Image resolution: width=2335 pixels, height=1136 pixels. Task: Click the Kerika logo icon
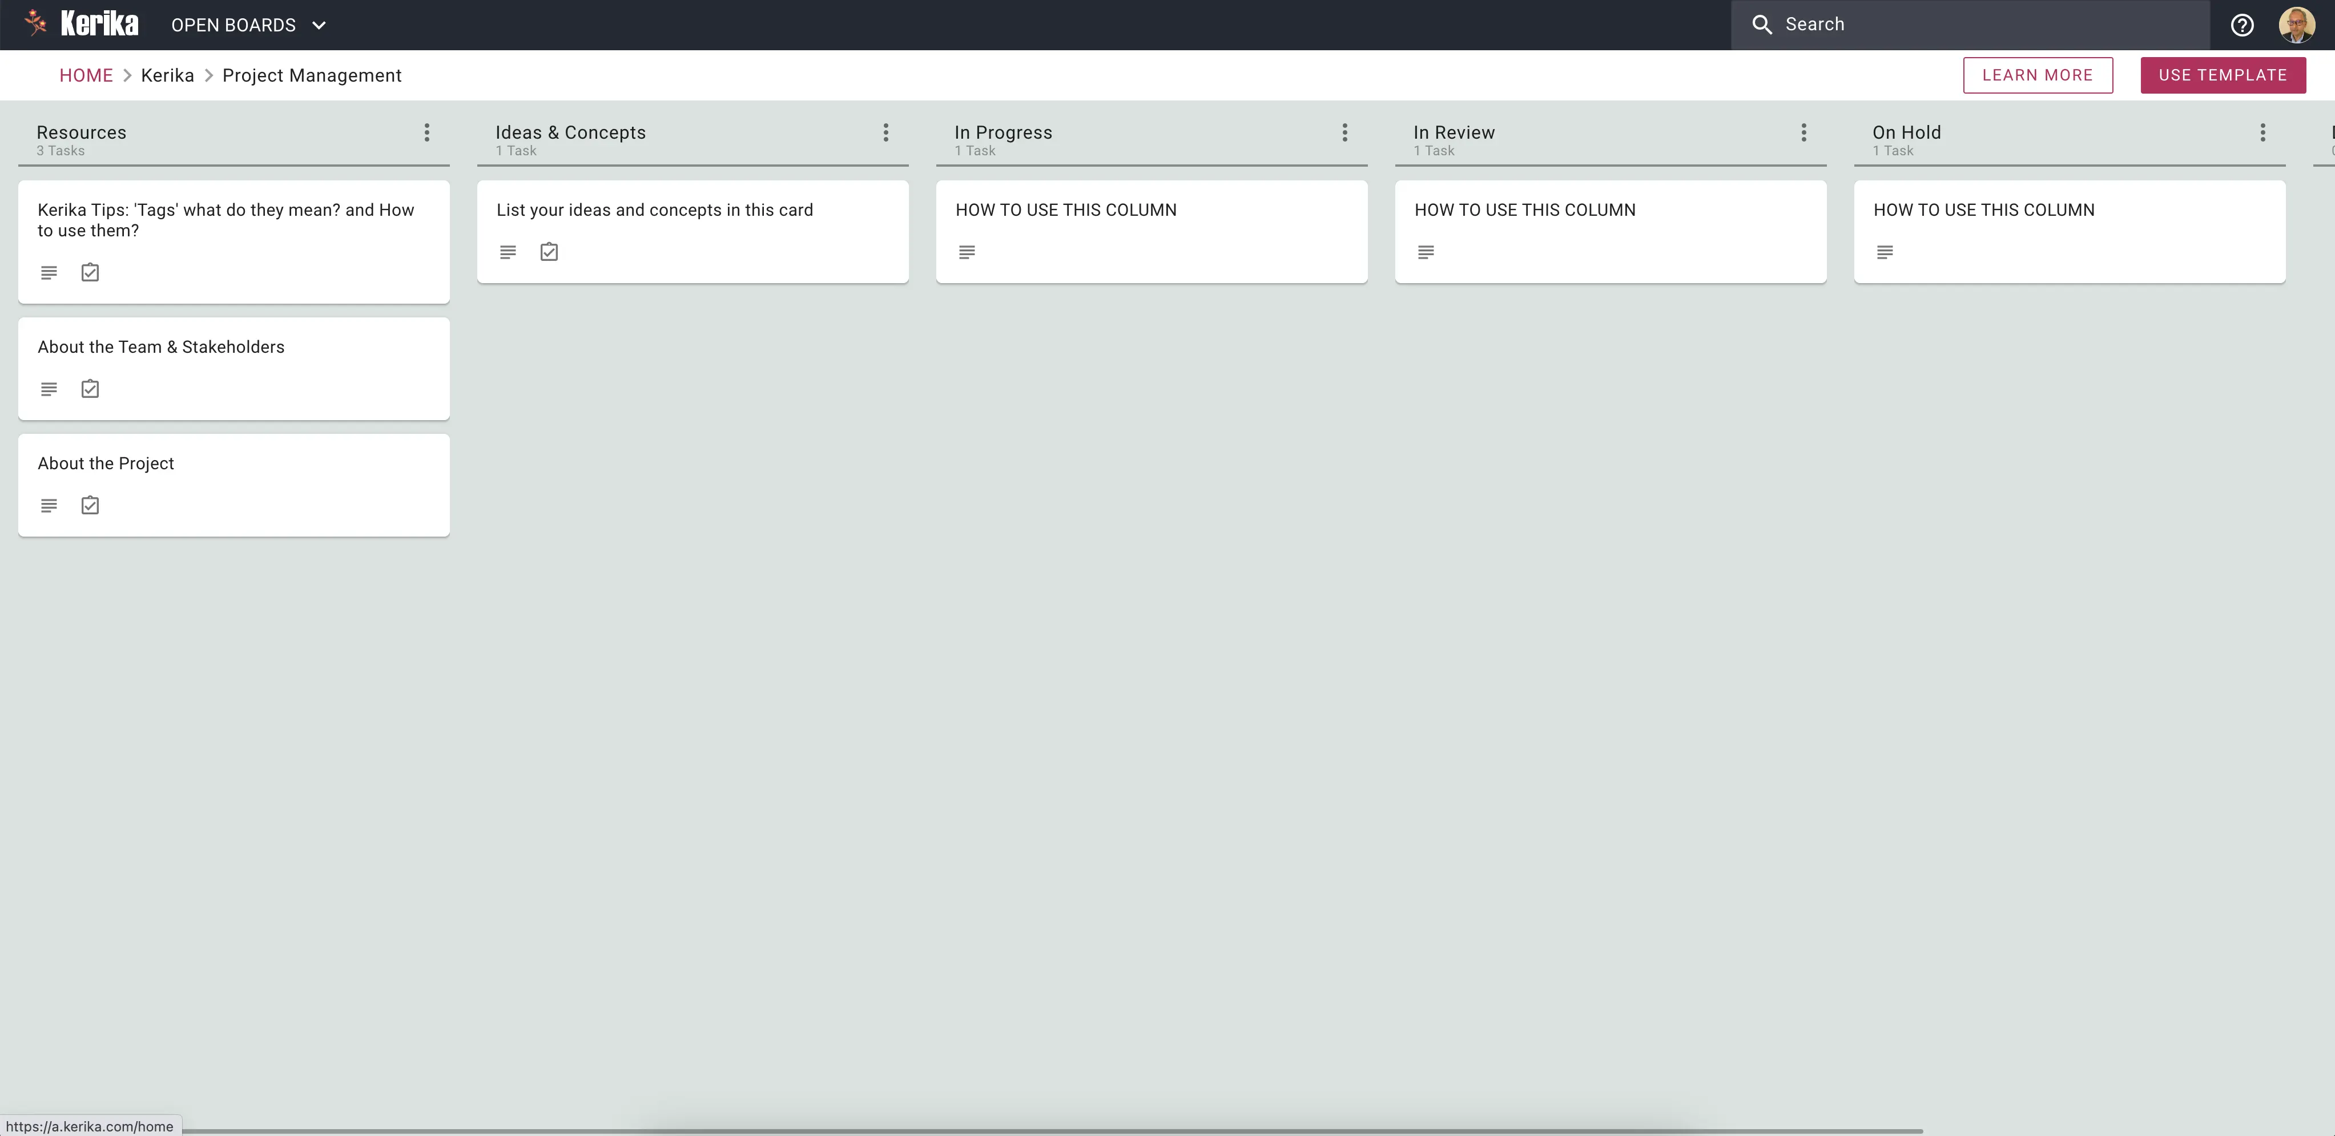(37, 23)
